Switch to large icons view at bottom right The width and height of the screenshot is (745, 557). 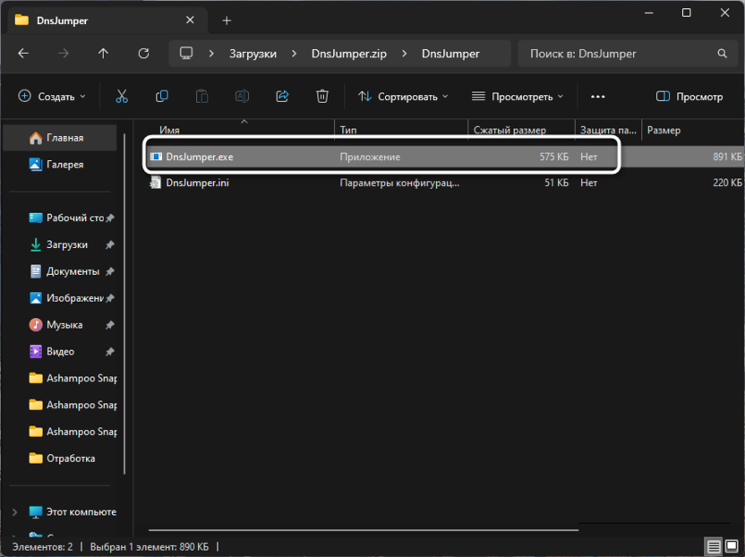point(732,545)
